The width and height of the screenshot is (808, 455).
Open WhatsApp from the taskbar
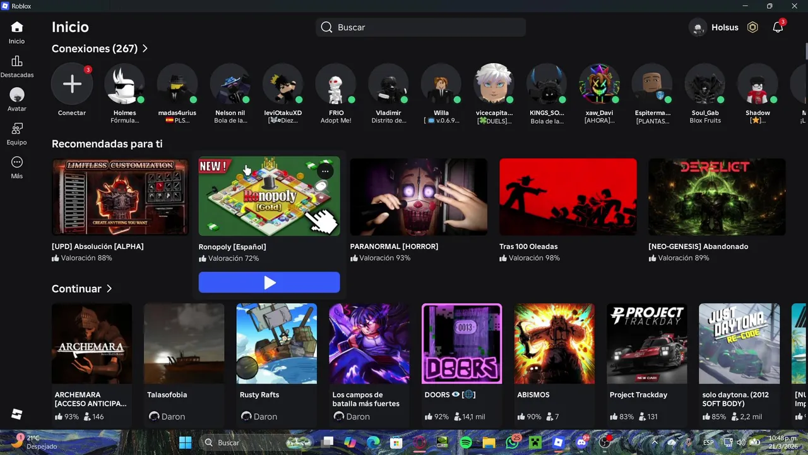[x=512, y=442]
